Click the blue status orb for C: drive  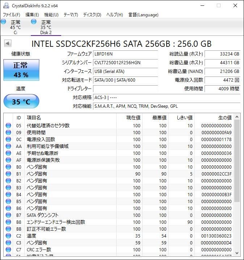click(3, 21)
